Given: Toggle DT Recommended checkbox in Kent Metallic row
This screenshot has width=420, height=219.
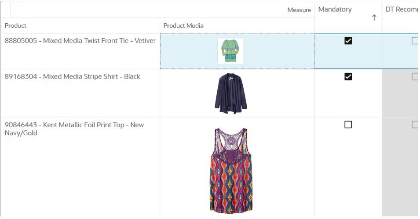Looking at the screenshot, I should pos(415,125).
